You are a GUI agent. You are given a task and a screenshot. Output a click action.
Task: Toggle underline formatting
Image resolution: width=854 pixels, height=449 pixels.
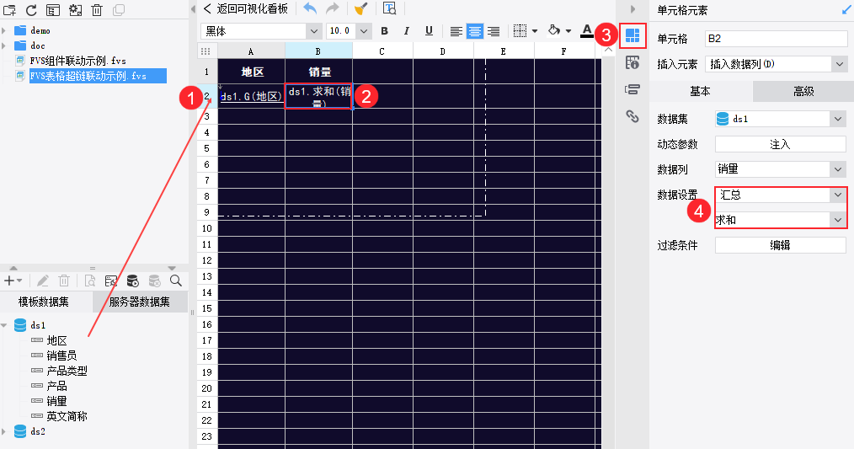pyautogui.click(x=430, y=31)
